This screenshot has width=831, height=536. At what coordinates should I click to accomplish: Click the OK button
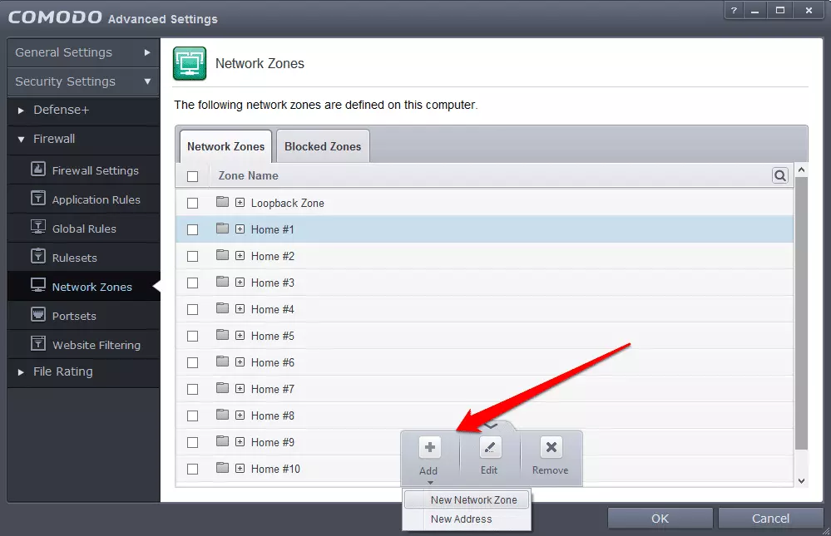pyautogui.click(x=660, y=518)
